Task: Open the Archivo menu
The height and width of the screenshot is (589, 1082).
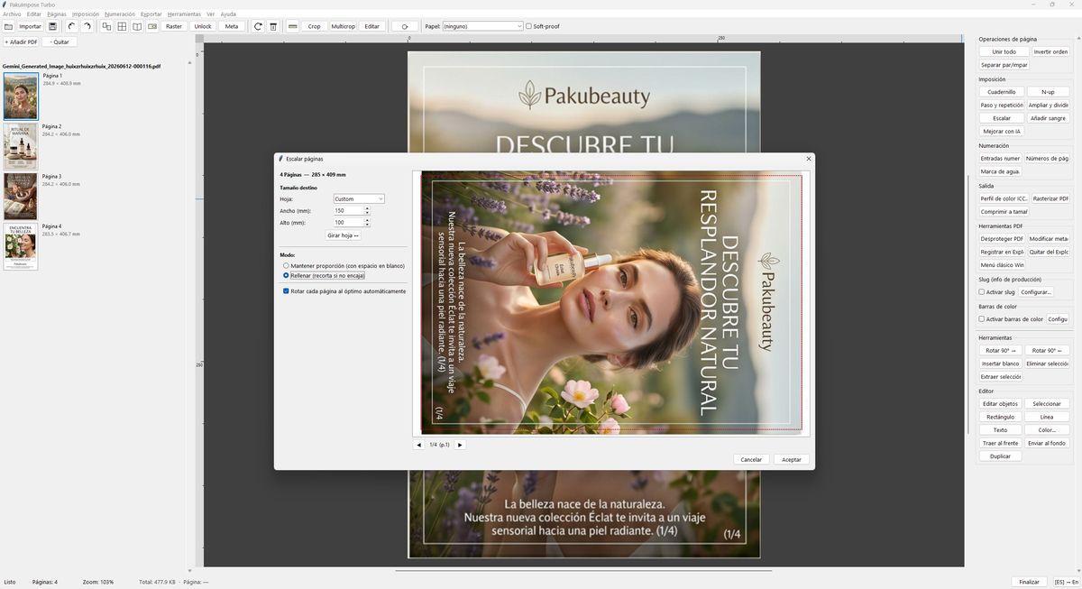Action: click(x=12, y=14)
